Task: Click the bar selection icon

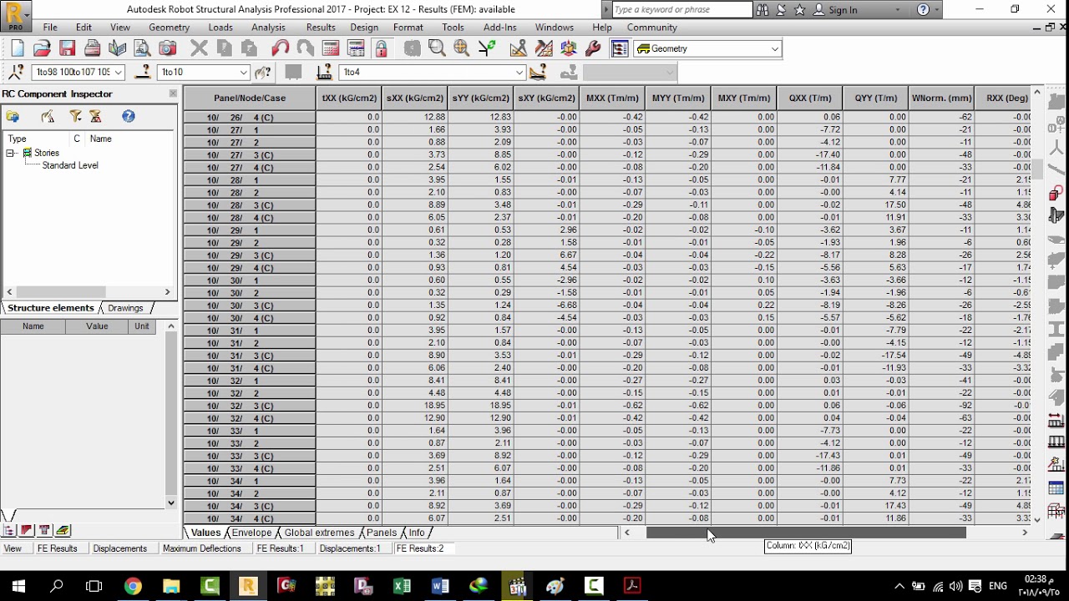Action: click(143, 73)
